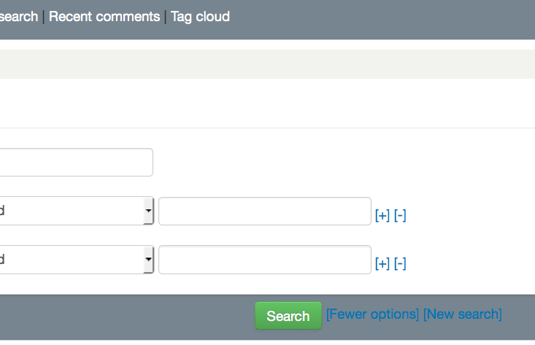This screenshot has height=345, width=535.
Task: Click the arrow on the second field dropdown
Action: pyautogui.click(x=148, y=259)
